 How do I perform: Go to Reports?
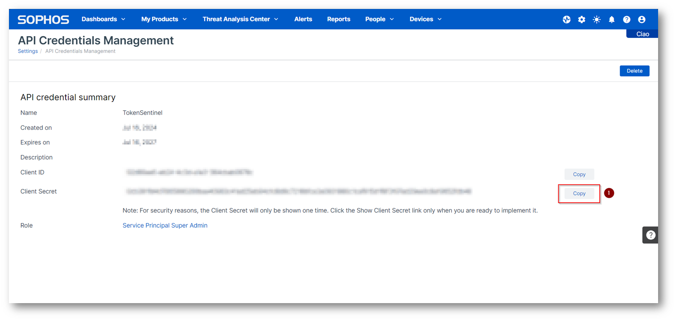pos(339,19)
